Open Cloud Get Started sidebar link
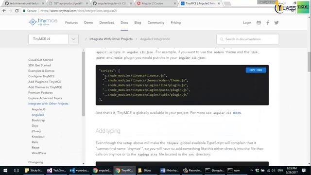This screenshot has height=175, width=311. pyautogui.click(x=41, y=60)
